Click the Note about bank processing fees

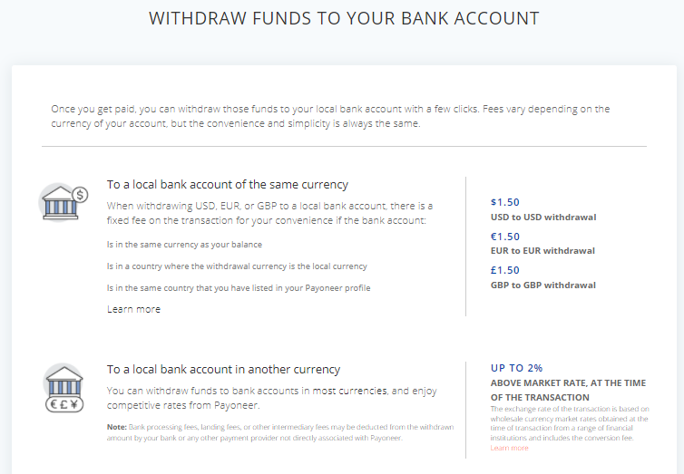pyautogui.click(x=280, y=432)
